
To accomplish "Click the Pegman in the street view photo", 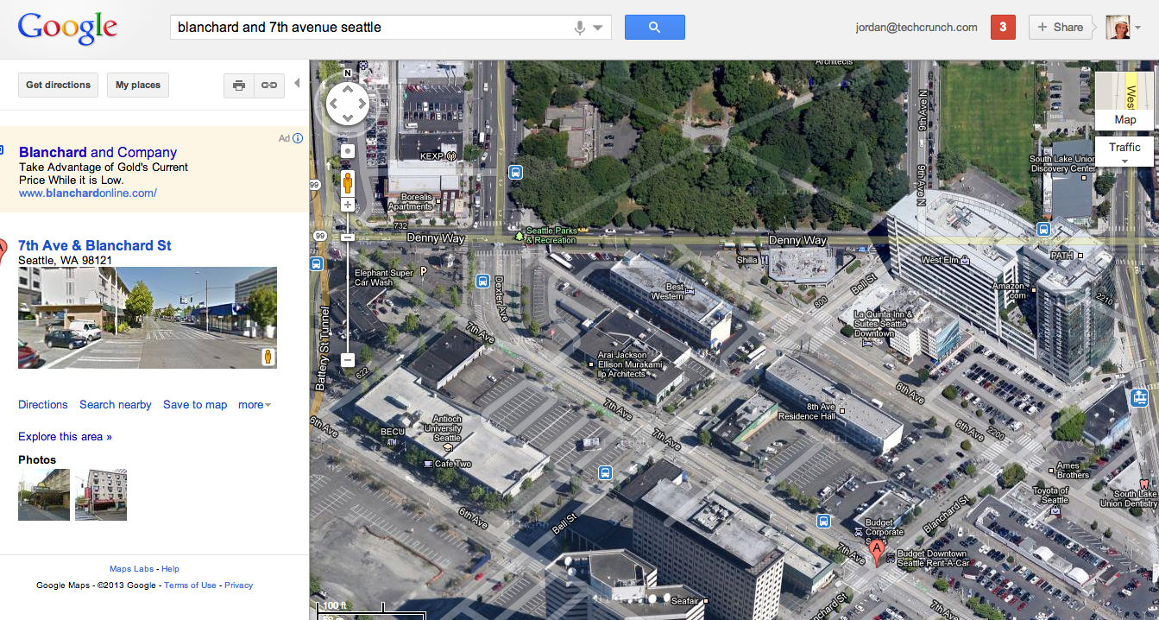I will (x=268, y=357).
